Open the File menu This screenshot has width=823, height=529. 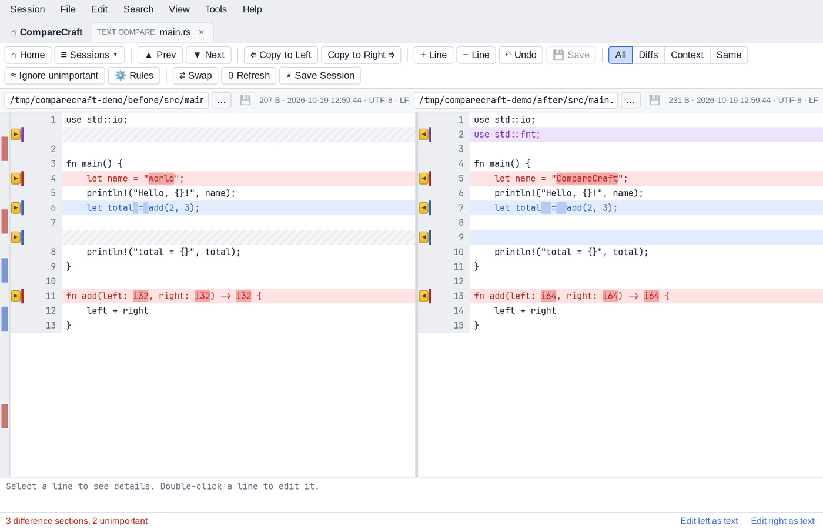click(x=68, y=9)
